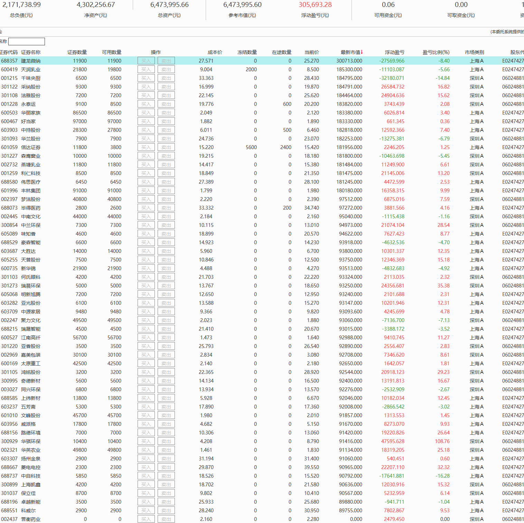Image resolution: width=524 pixels, height=523 pixels.
Task: Click 买入 button for 嘉美包装
Action: point(146,355)
